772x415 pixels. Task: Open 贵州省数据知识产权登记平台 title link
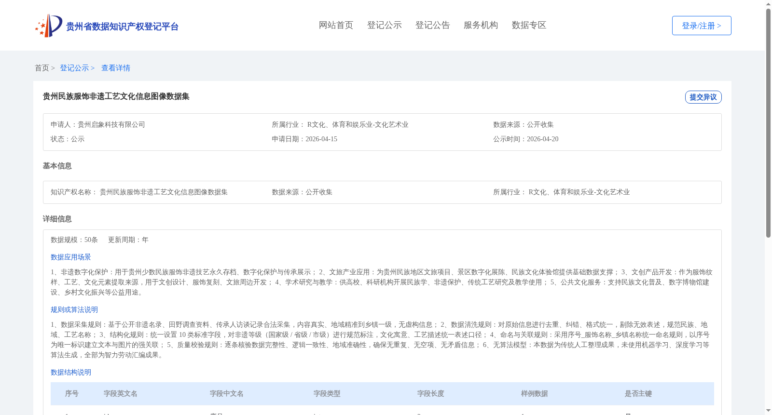tap(122, 27)
